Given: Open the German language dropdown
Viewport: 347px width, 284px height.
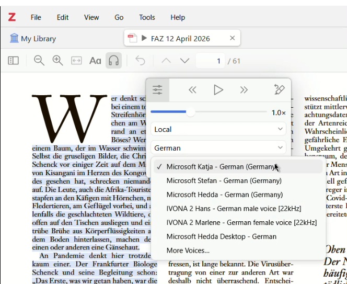Looking at the screenshot, I should tap(218, 148).
